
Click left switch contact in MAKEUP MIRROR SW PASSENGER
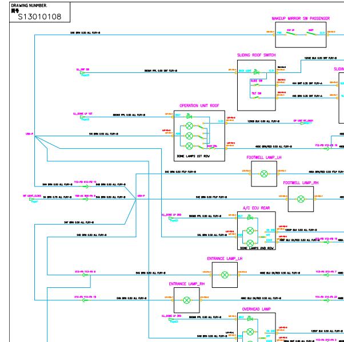(x=291, y=34)
